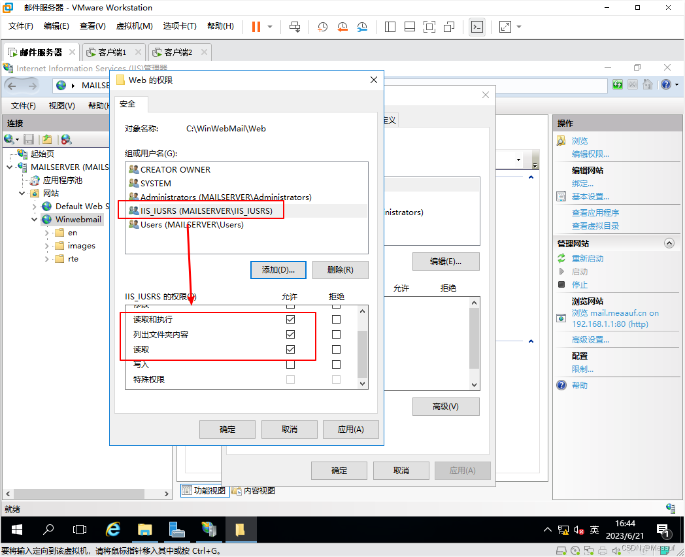Collapse MAILSERVER tree node
This screenshot has height=557, width=685.
click(10, 167)
